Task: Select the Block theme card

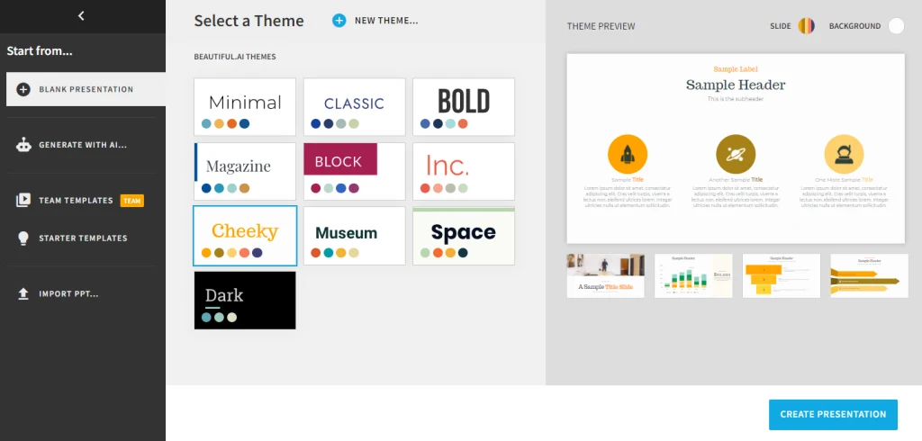Action: [x=354, y=171]
